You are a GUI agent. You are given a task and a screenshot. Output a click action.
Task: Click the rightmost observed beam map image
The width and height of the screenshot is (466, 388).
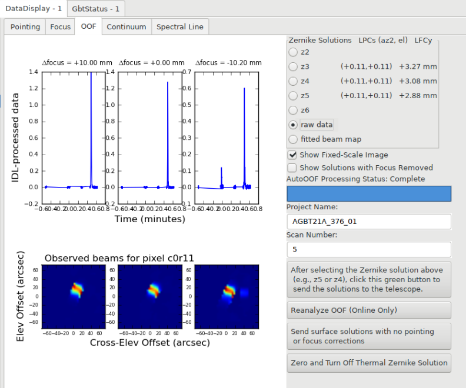227,297
